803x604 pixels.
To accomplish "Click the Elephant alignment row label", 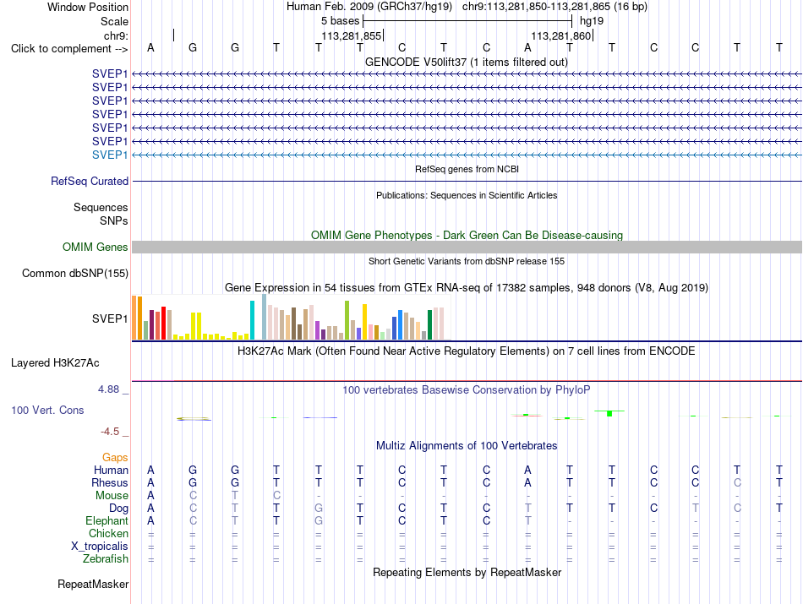I will [107, 520].
